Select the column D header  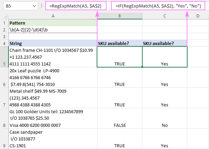point(198,16)
